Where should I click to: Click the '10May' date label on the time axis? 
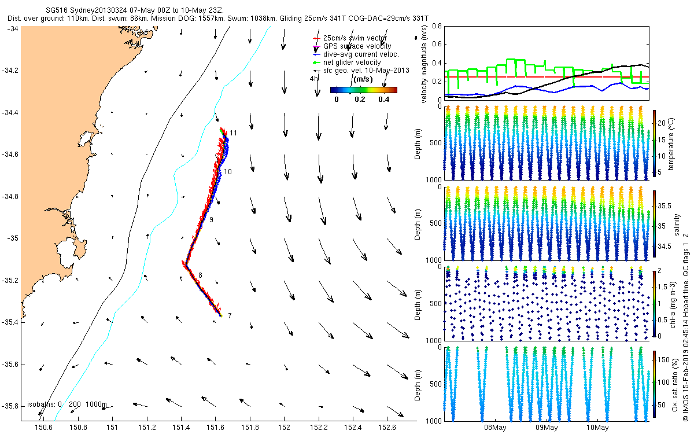[597, 428]
